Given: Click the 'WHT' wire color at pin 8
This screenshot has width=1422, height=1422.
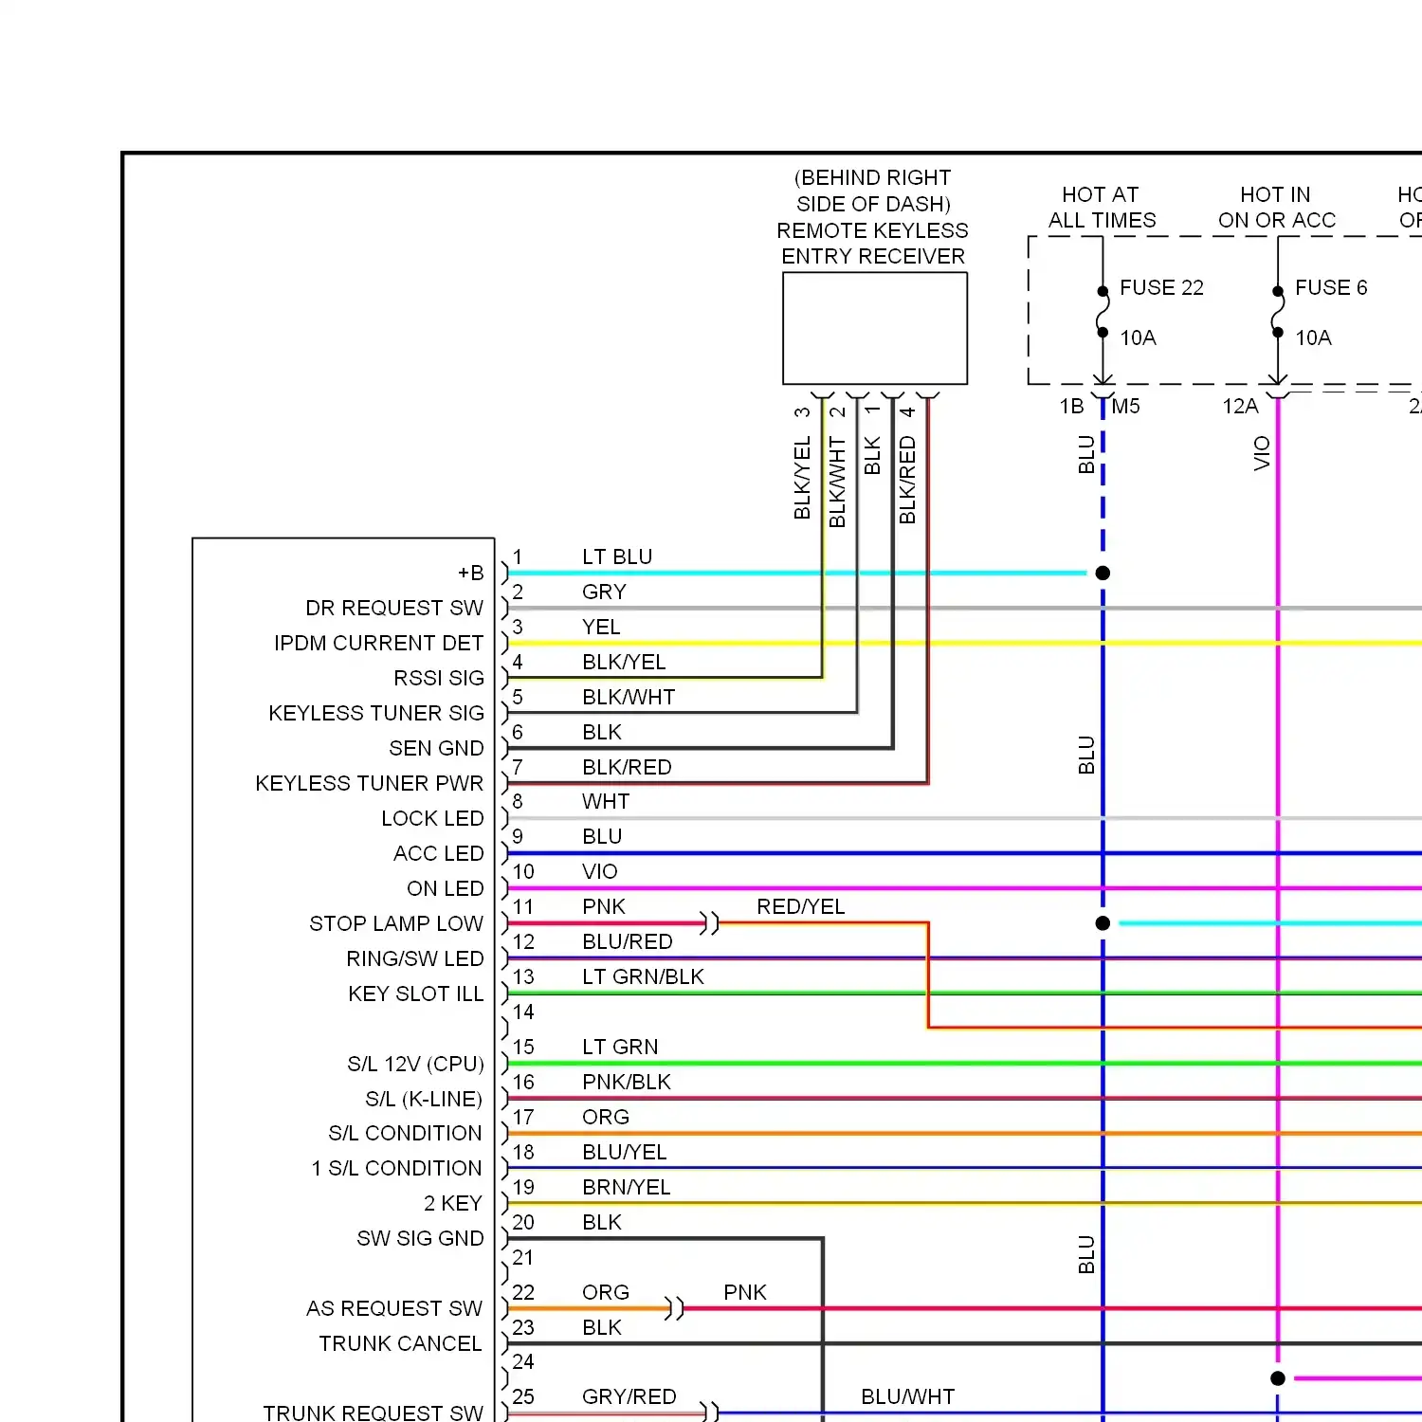Looking at the screenshot, I should pyautogui.click(x=606, y=801).
